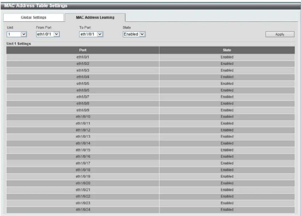Select the eth1/0/23 port cell
Image resolution: width=301 pixels, height=216 pixels.
(83, 203)
